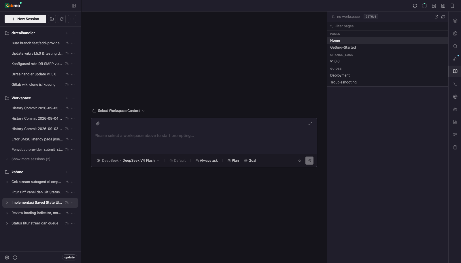Toggle the Always ask permission setting
The width and height of the screenshot is (461, 263).
(x=207, y=161)
